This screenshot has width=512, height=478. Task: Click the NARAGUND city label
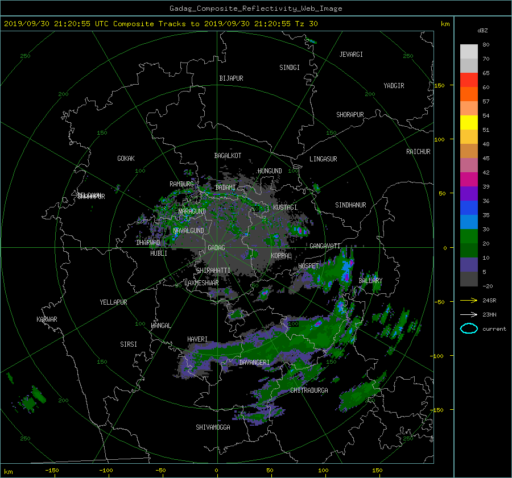coord(192,211)
